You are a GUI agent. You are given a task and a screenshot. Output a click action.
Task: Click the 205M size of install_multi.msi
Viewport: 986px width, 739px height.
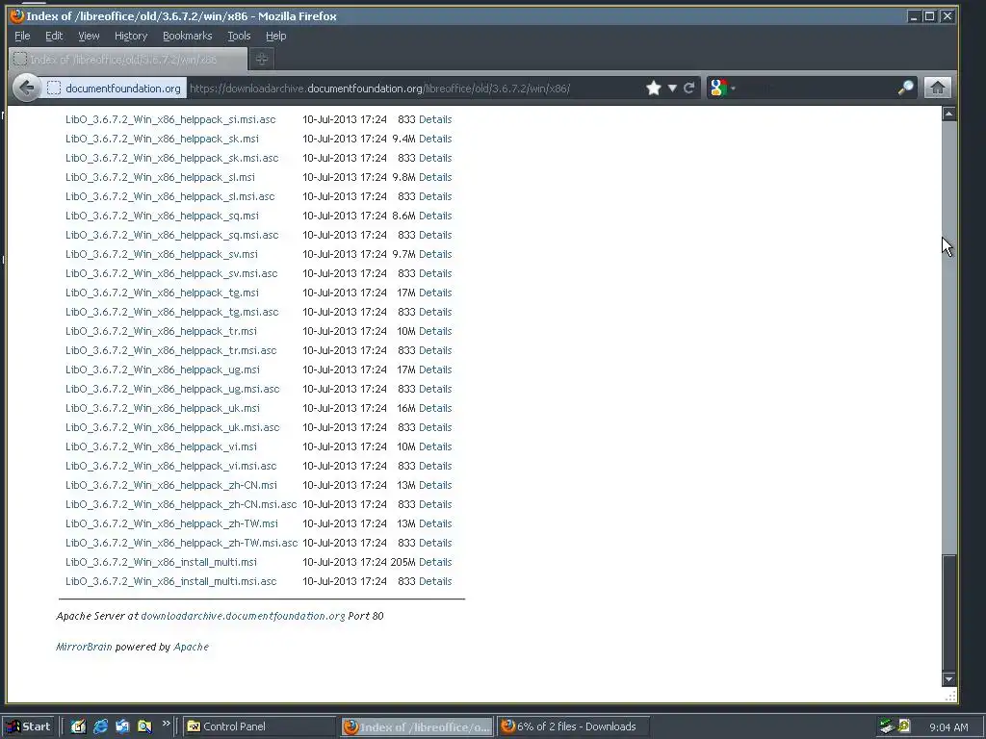tap(403, 562)
